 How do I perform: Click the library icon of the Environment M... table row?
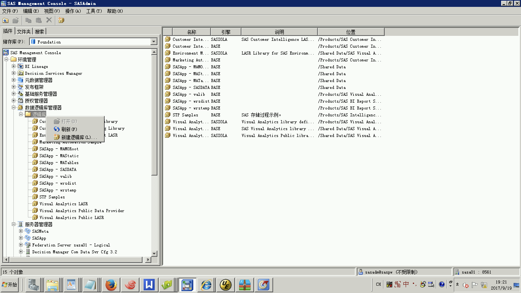pyautogui.click(x=168, y=53)
